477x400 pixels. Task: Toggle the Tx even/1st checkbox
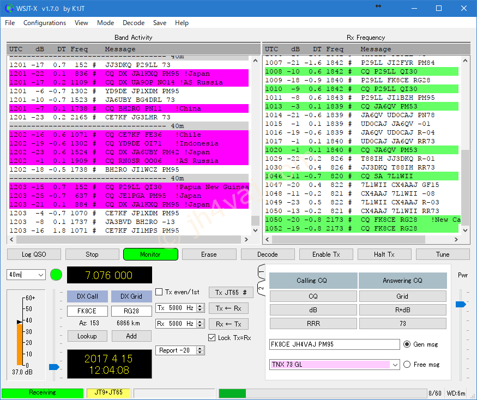[159, 292]
